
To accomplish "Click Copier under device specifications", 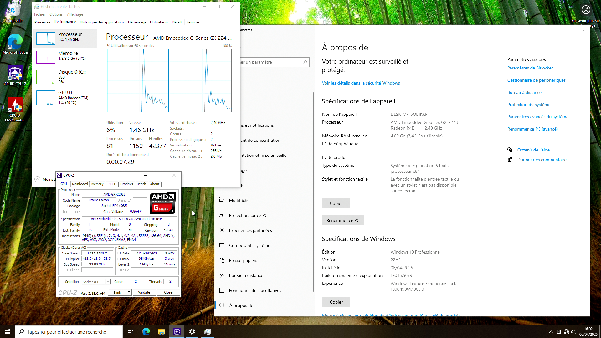I will tap(336, 203).
